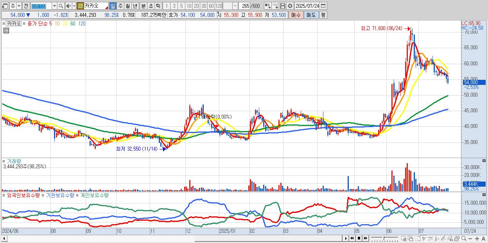Screen dimensions: 488x243
Task: Select the 일 daily period button
Action: point(113,6)
